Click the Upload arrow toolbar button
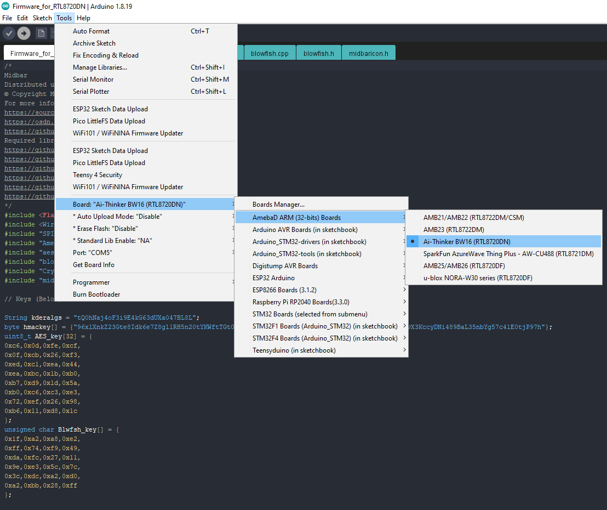The width and height of the screenshot is (607, 510). [x=24, y=33]
